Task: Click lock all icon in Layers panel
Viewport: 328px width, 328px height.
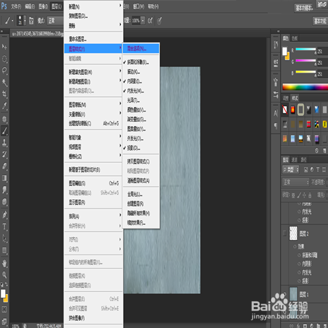Action: pyautogui.click(x=310, y=195)
